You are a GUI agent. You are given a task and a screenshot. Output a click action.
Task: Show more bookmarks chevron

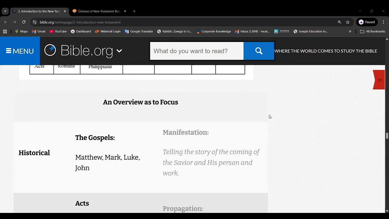pos(350,31)
